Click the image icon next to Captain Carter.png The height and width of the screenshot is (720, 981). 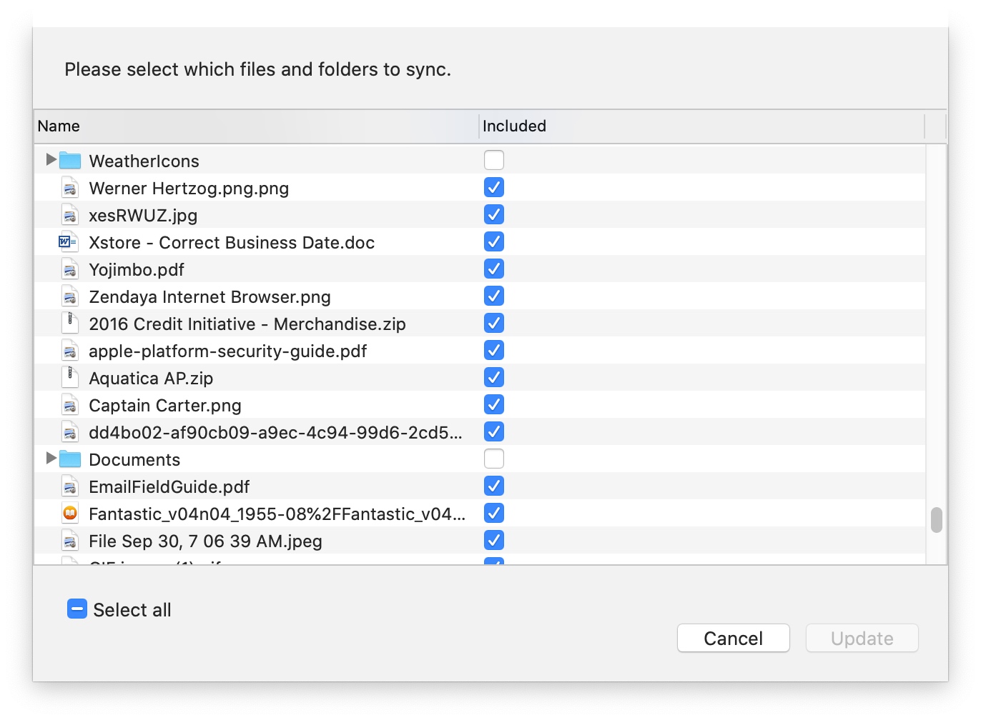(x=69, y=404)
